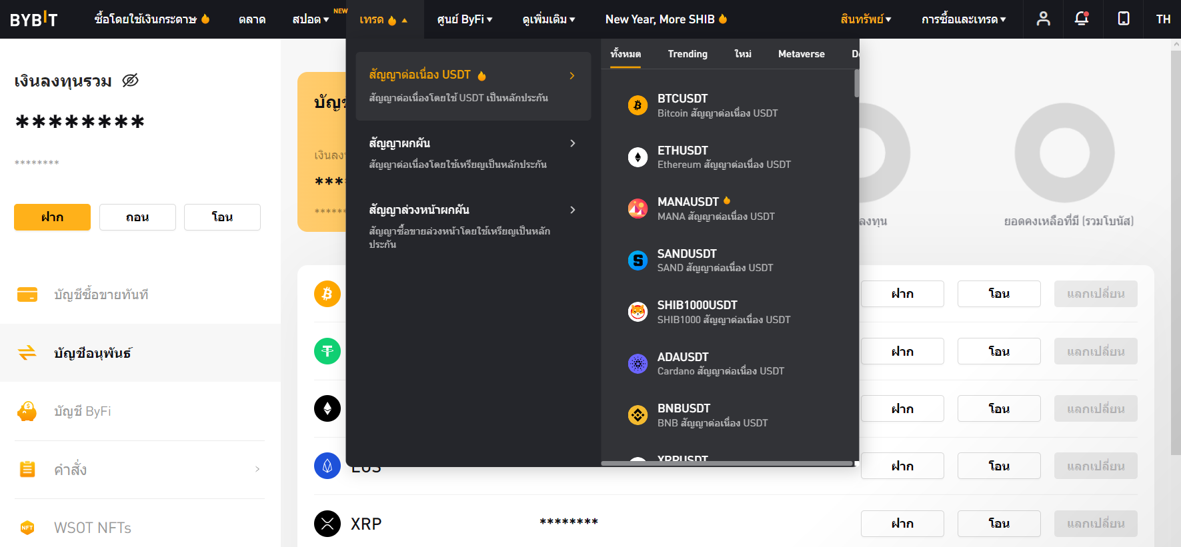The width and height of the screenshot is (1181, 547).
Task: Click the EOS coin icon in asset list
Action: coord(327,466)
